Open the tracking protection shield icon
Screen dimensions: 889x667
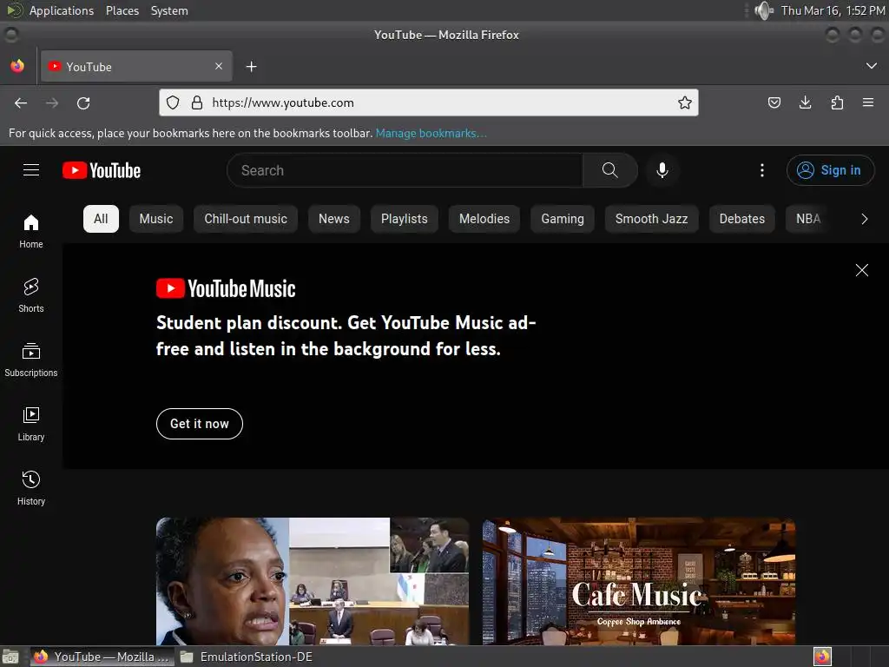(x=173, y=102)
